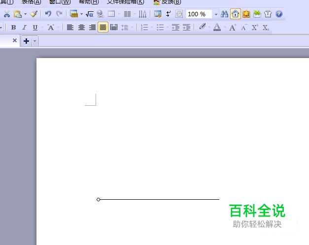The height and width of the screenshot is (245, 309).
Task: Open Help with the question mark
Action: (x=279, y=14)
